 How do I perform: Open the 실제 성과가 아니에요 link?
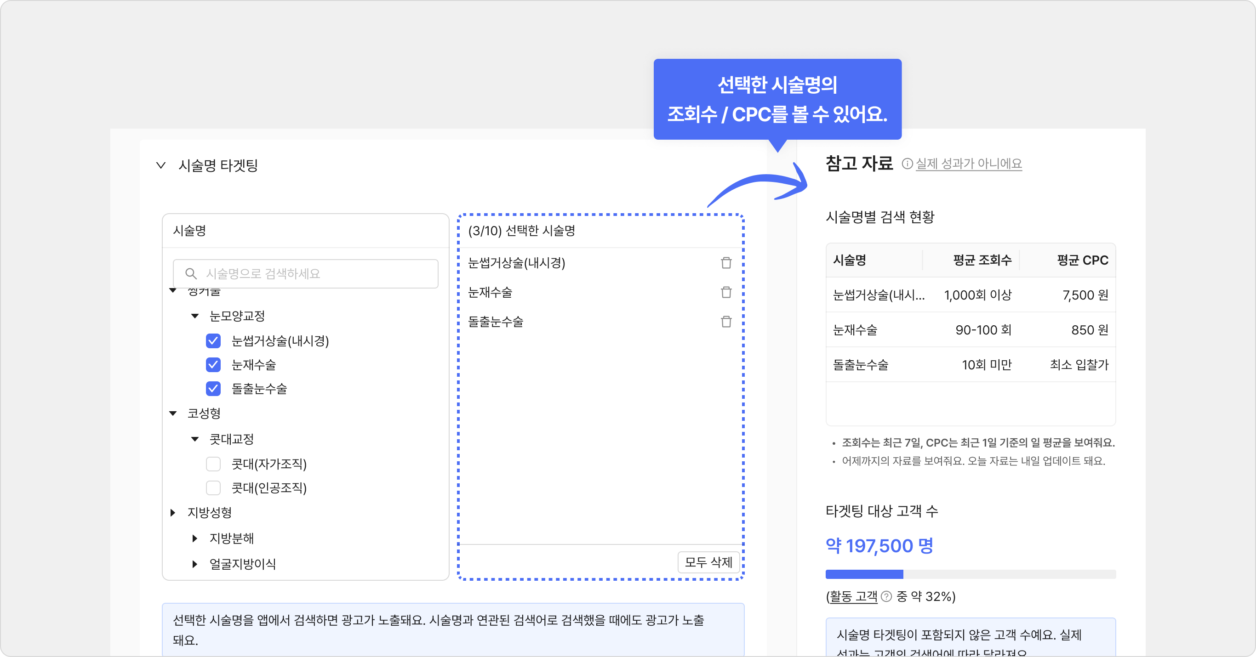pyautogui.click(x=968, y=164)
